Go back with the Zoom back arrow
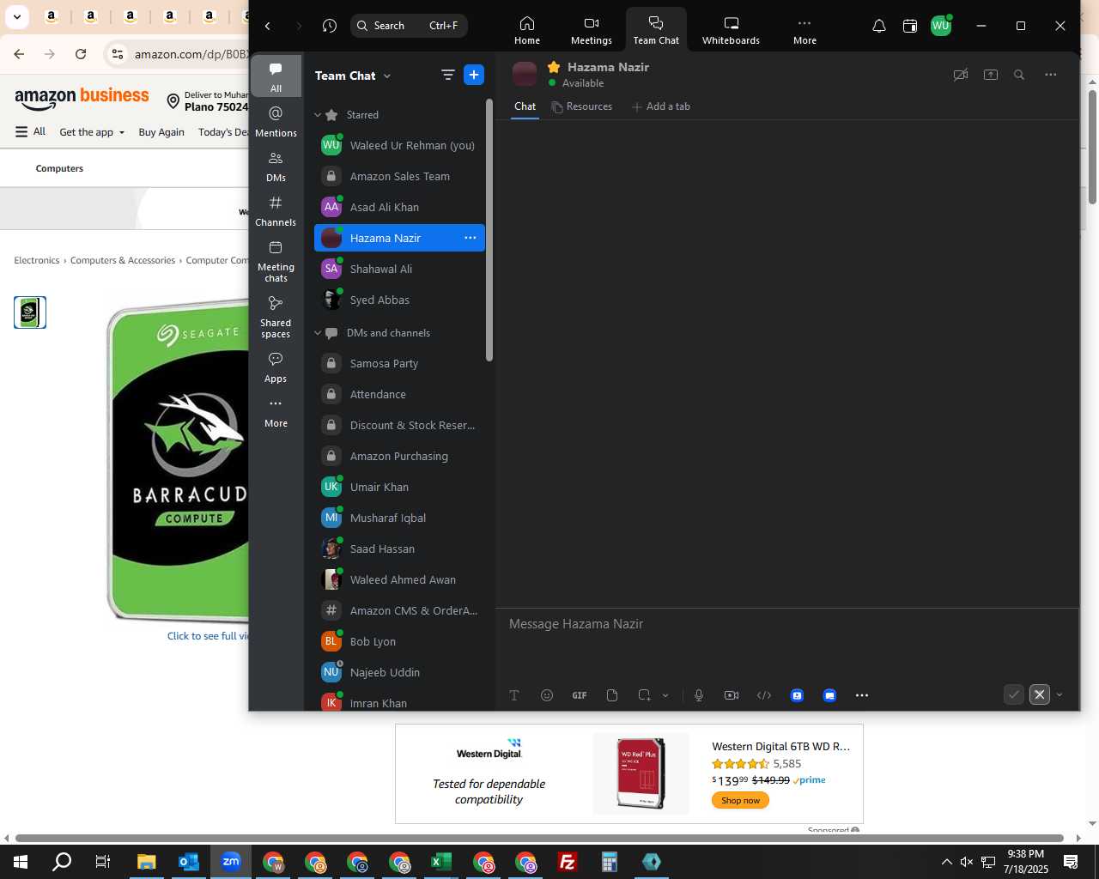The image size is (1099, 879). tap(268, 26)
